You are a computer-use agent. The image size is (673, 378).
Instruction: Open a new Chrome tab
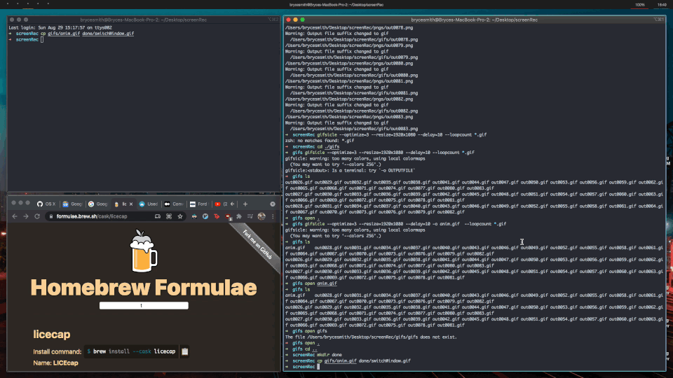[245, 204]
